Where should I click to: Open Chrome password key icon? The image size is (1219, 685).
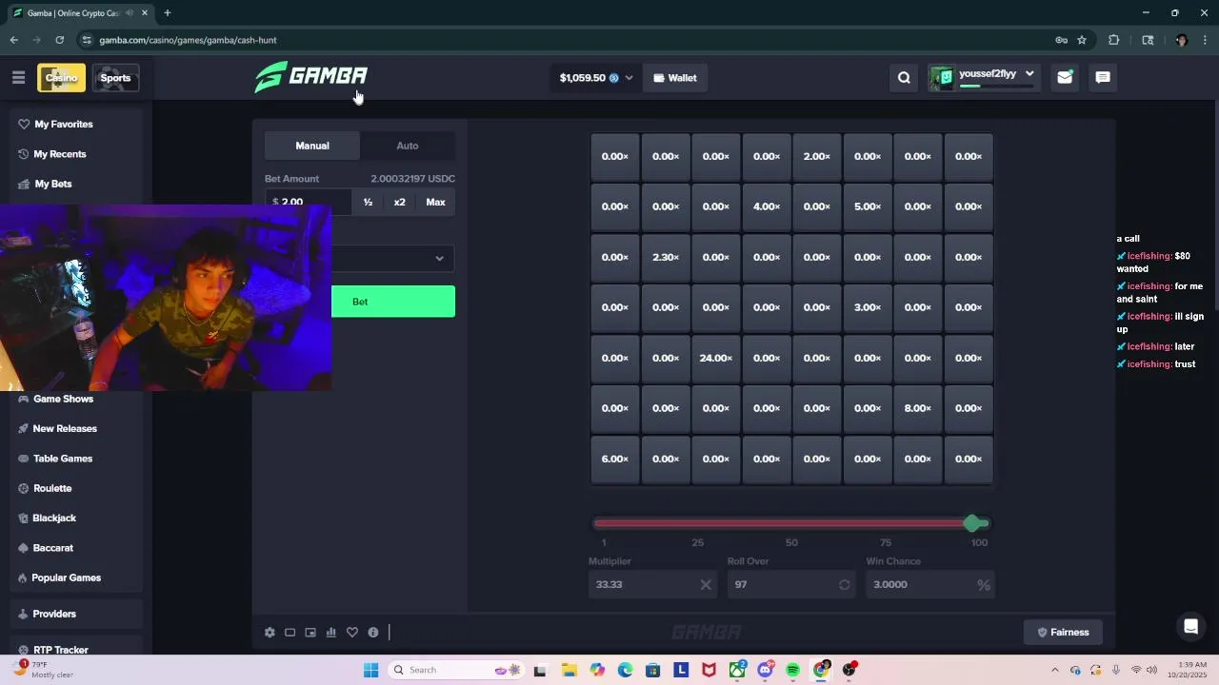tap(1061, 40)
